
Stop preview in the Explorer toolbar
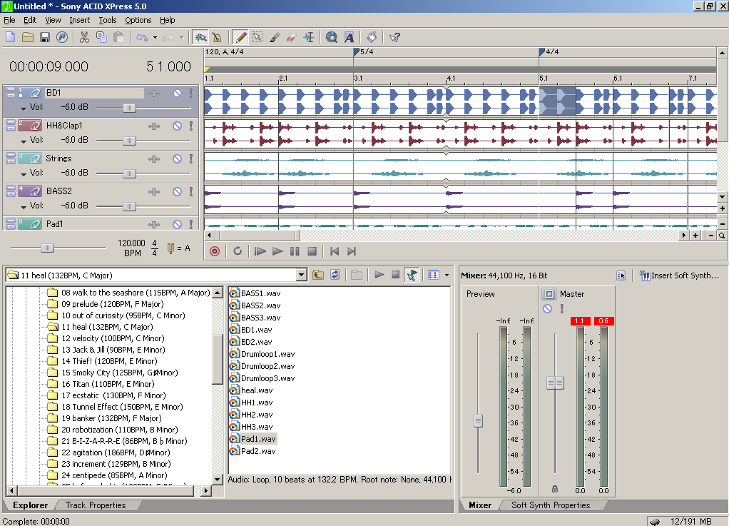[x=396, y=275]
